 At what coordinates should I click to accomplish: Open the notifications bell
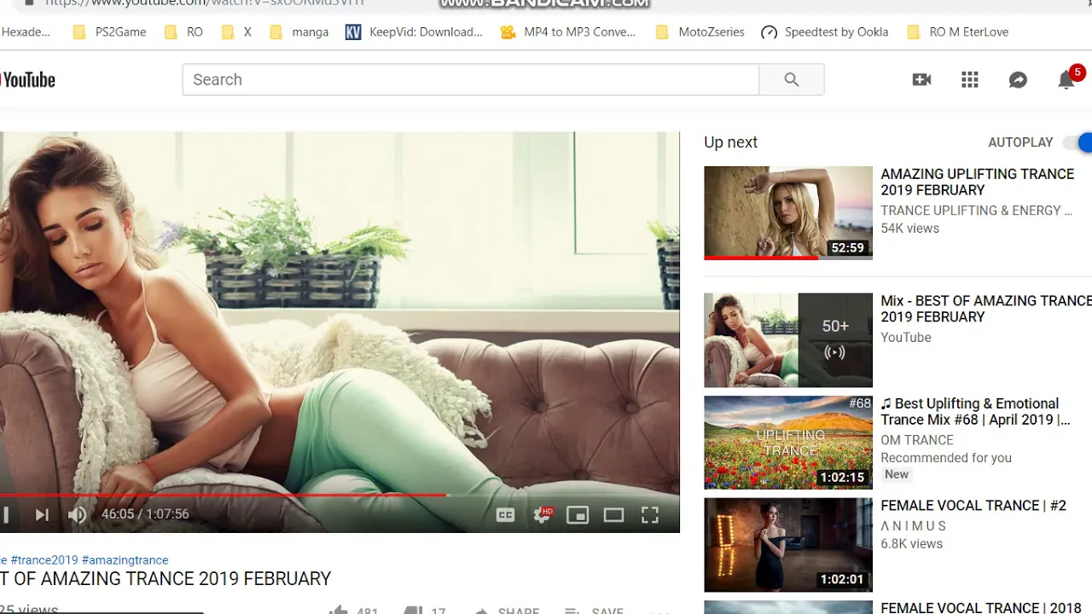[1066, 79]
